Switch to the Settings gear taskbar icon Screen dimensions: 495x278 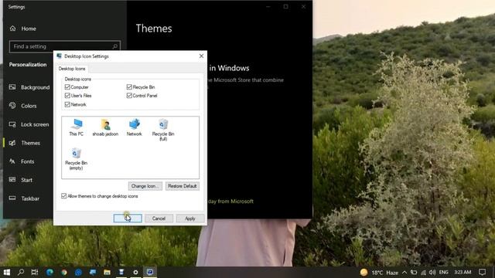(x=135, y=272)
